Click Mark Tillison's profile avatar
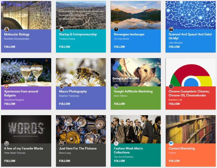 (x=116, y=86)
